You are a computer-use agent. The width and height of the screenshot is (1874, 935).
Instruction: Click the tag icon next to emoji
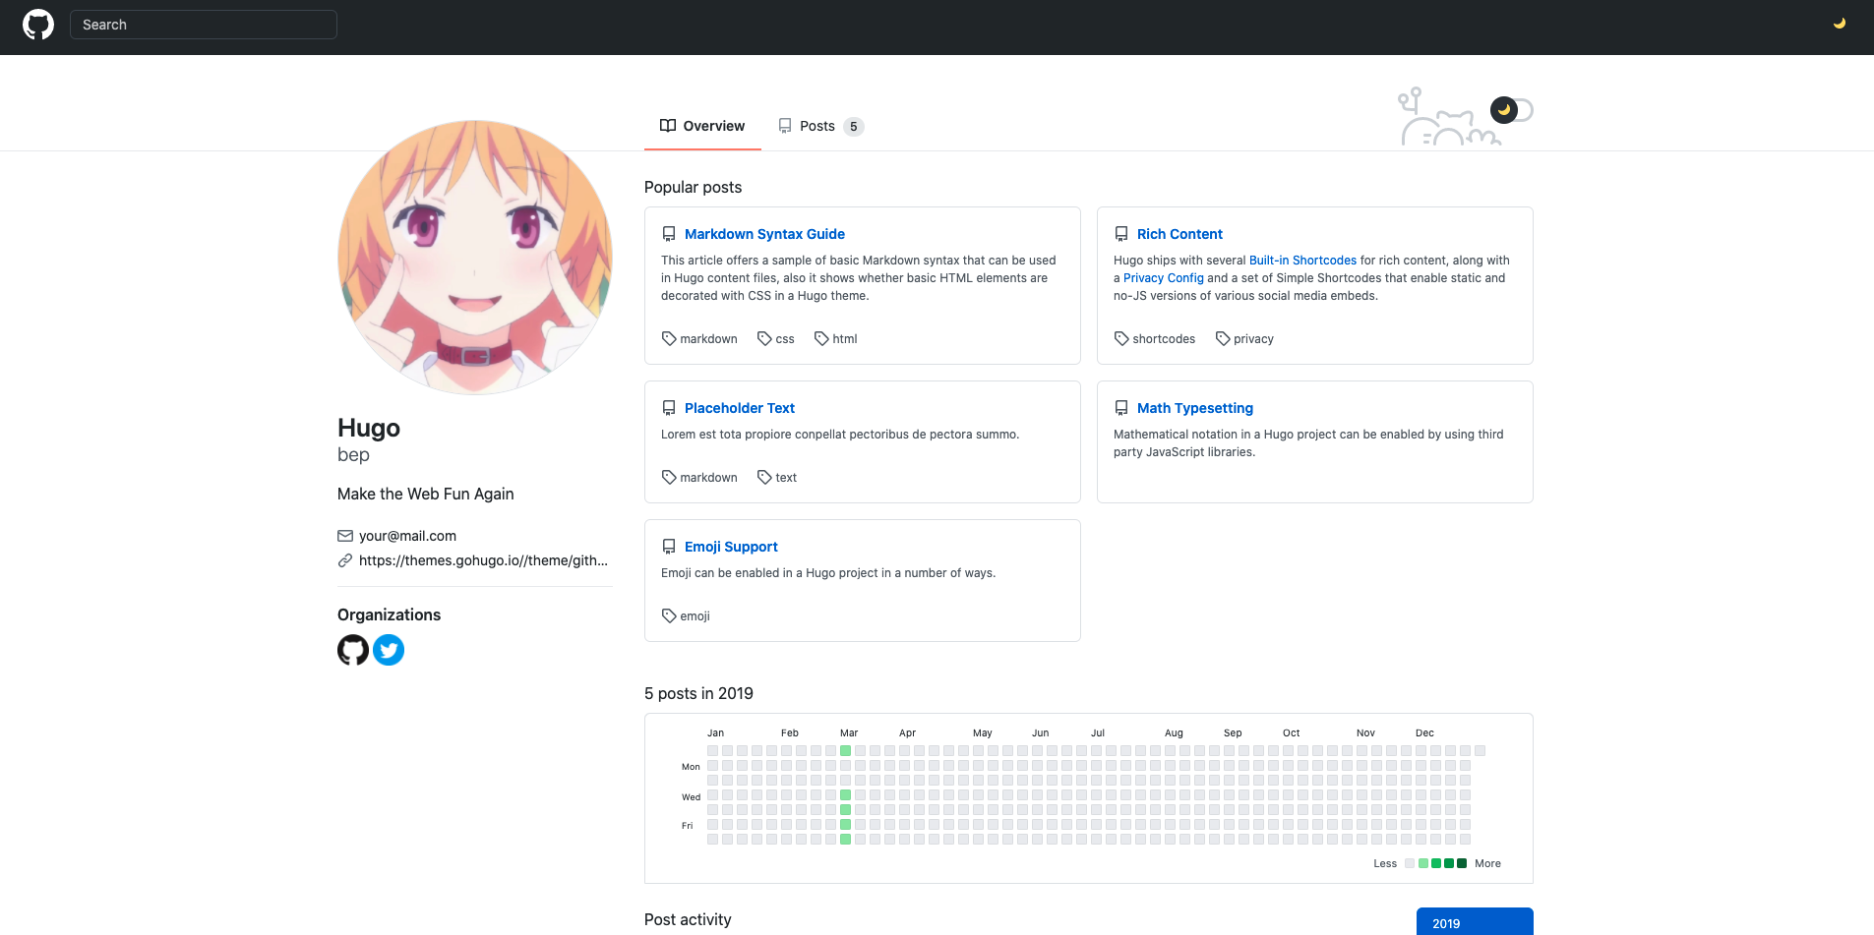(x=669, y=615)
